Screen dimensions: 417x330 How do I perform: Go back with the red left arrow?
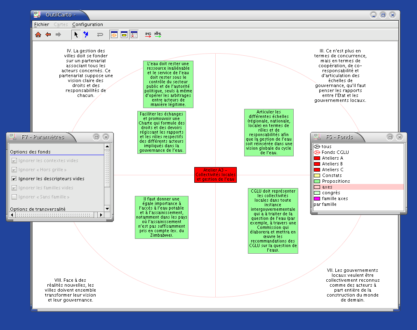point(48,35)
